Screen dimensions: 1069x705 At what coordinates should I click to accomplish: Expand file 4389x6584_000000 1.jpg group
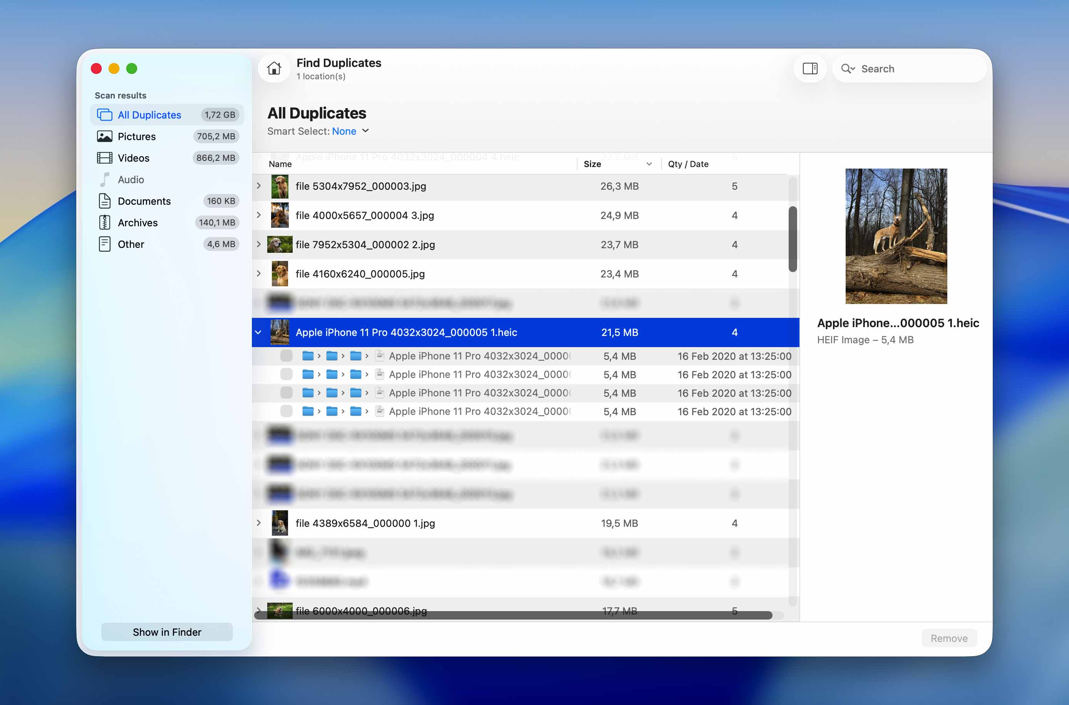[x=259, y=523]
